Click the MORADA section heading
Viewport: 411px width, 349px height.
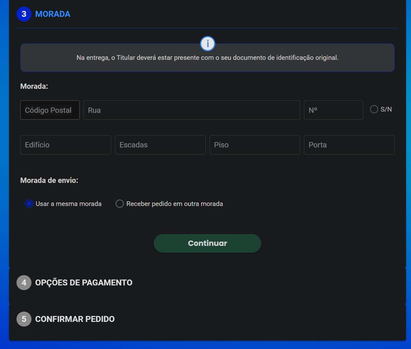click(53, 14)
